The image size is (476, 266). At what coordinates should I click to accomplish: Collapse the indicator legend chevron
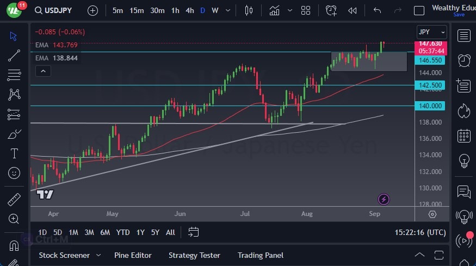43,71
